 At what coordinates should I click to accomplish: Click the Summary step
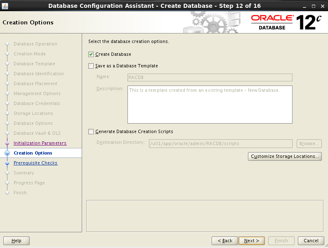[24, 173]
